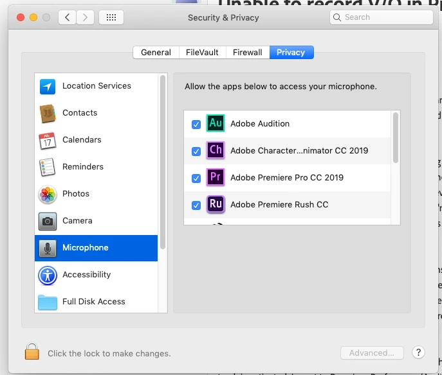This screenshot has width=442, height=375.
Task: Click the yellow minimize window button
Action: (33, 17)
